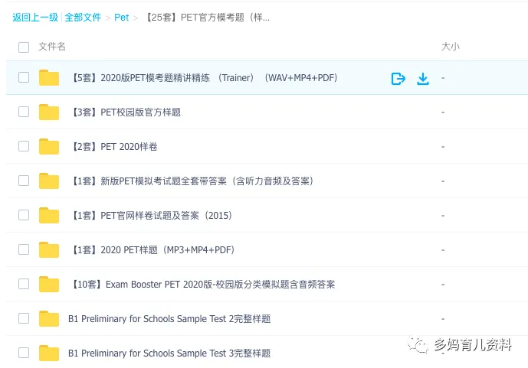Open folder icon for 【1套】2020 PET样题
This screenshot has width=528, height=368.
(x=49, y=249)
